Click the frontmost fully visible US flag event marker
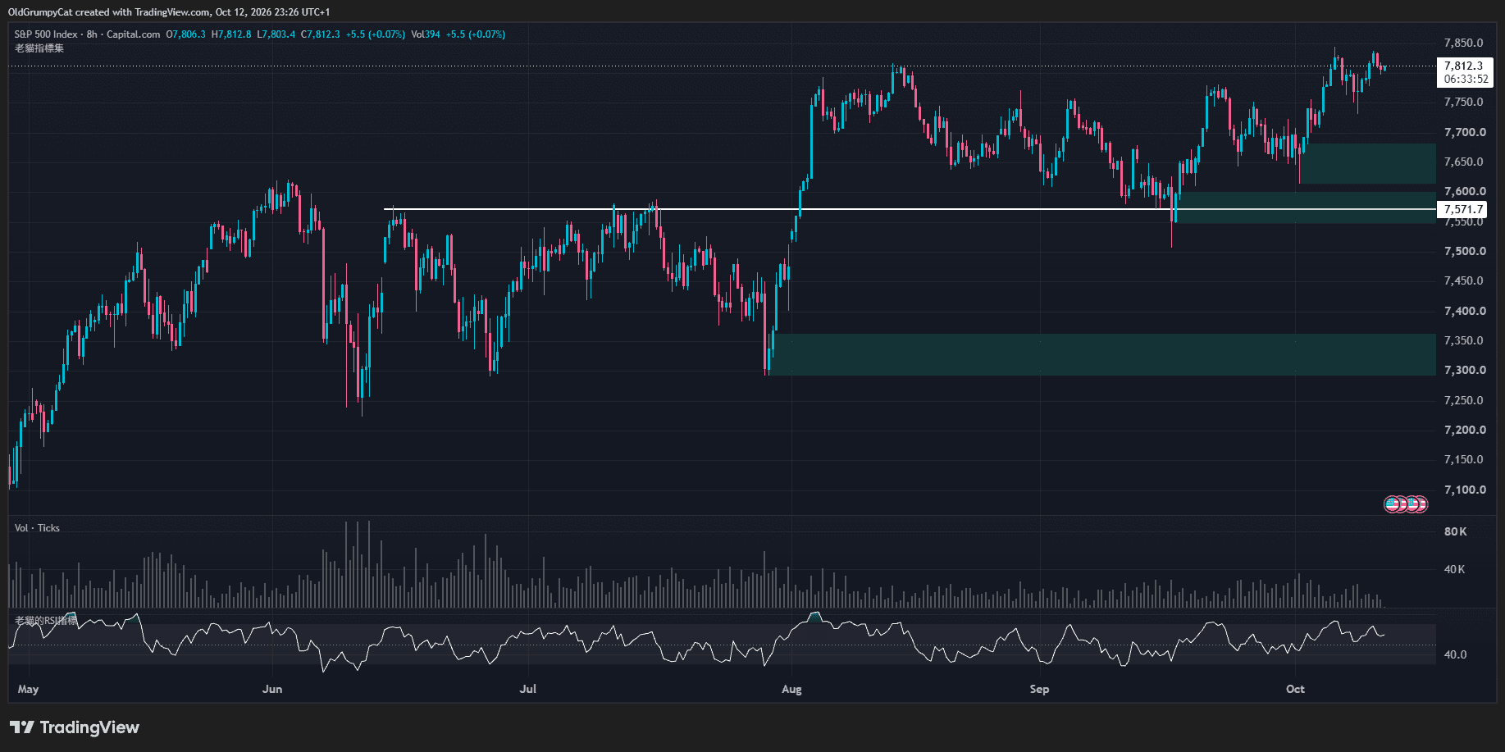Image resolution: width=1505 pixels, height=752 pixels. tap(1393, 504)
